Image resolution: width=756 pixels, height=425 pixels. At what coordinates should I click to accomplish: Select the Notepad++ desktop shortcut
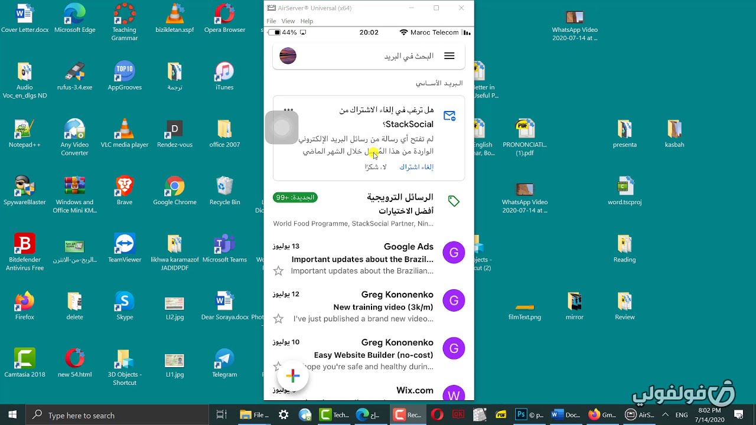point(25,133)
